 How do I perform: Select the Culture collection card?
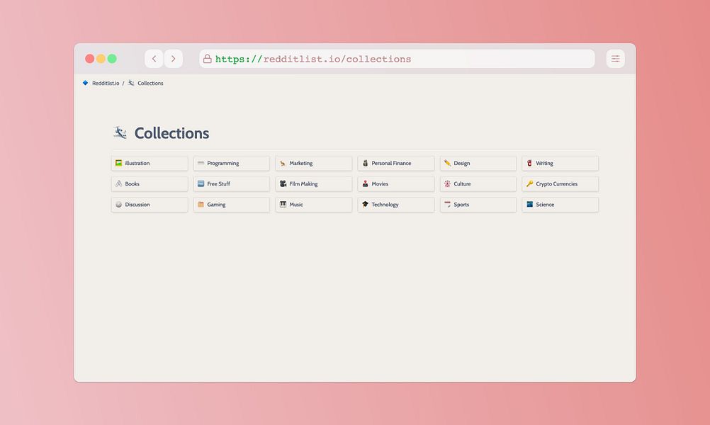478,183
